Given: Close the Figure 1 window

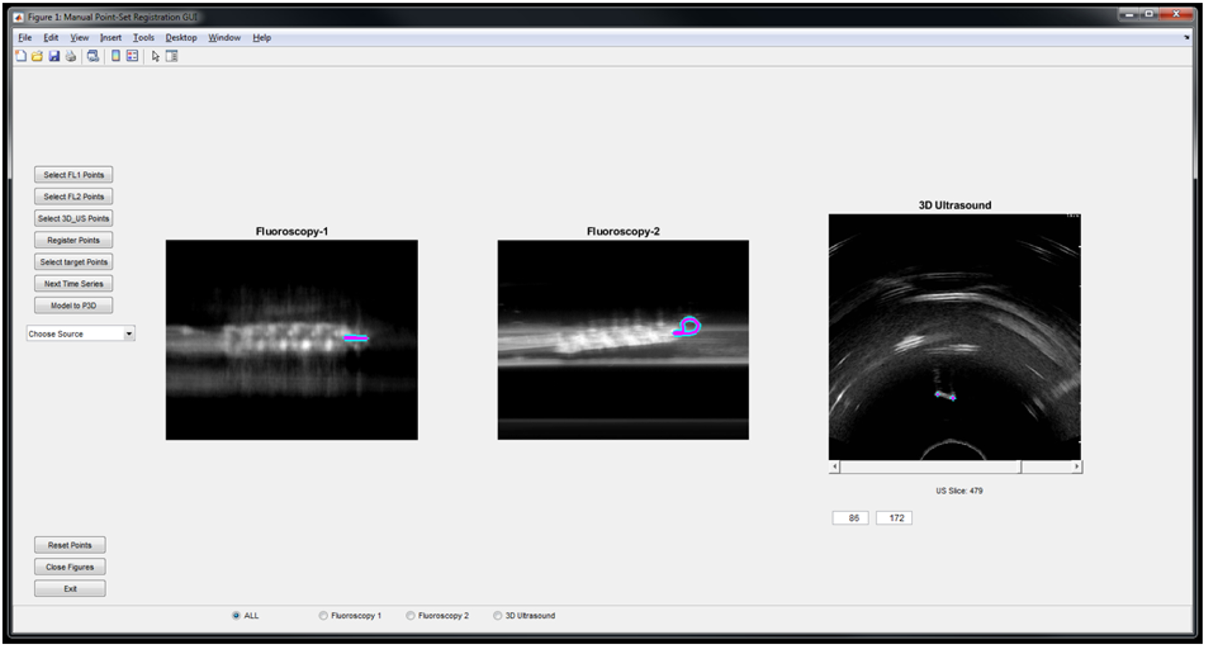Looking at the screenshot, I should tap(1176, 14).
